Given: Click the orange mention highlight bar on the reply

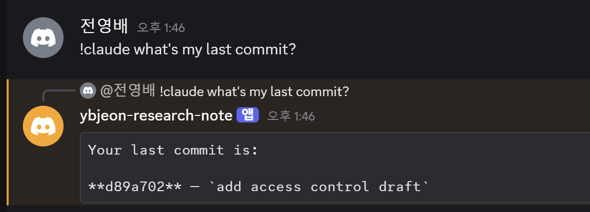Looking at the screenshot, I should (8, 142).
